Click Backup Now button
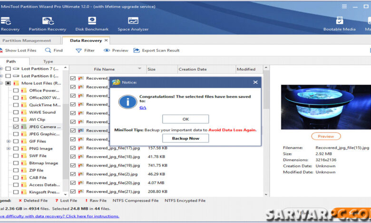Viewport: 371px width, 223px height. [185, 138]
